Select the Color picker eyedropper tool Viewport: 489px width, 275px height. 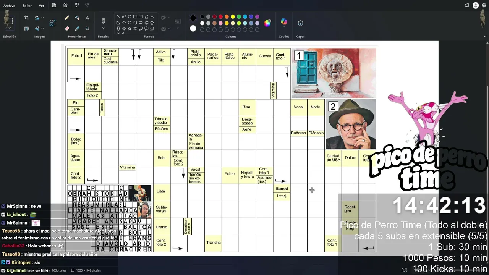[77, 28]
